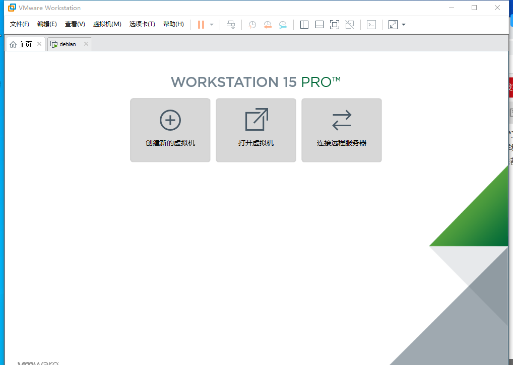Click 打开虚拟机 tile
The image size is (513, 365).
click(256, 130)
